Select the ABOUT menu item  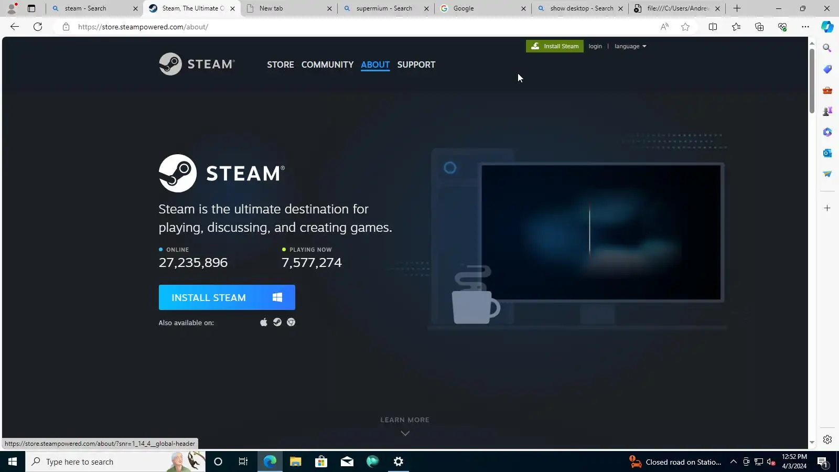(375, 65)
